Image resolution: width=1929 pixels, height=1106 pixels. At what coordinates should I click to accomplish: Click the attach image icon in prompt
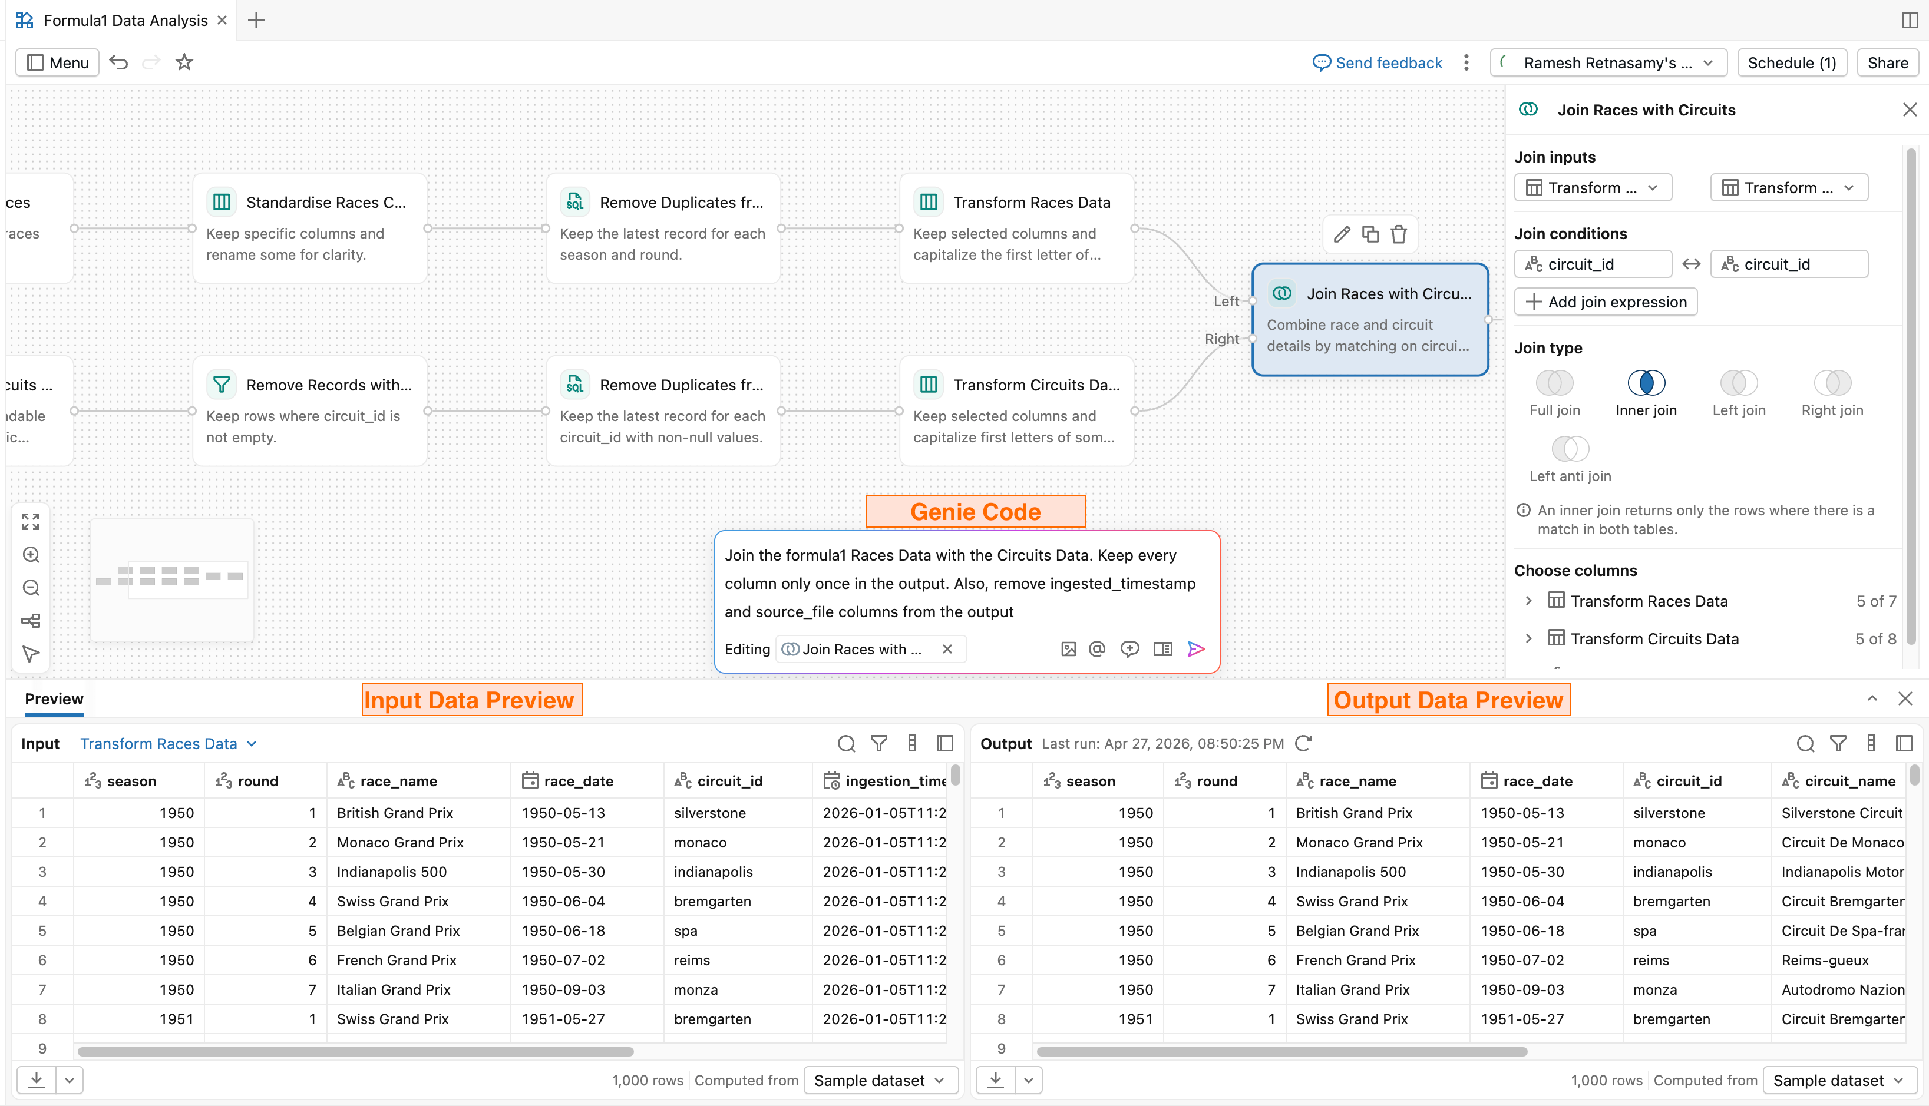(x=1068, y=649)
